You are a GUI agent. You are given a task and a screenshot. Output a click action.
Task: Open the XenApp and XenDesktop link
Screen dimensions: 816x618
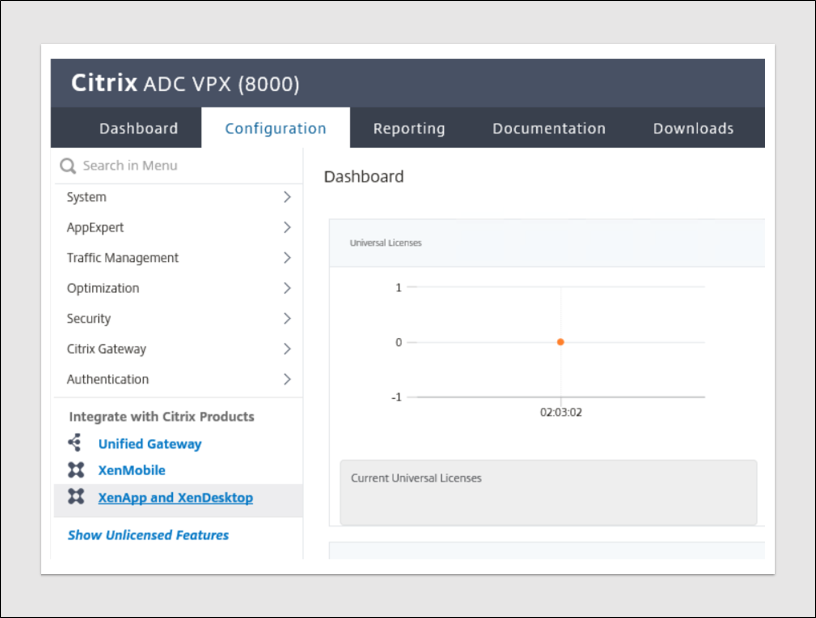(175, 498)
